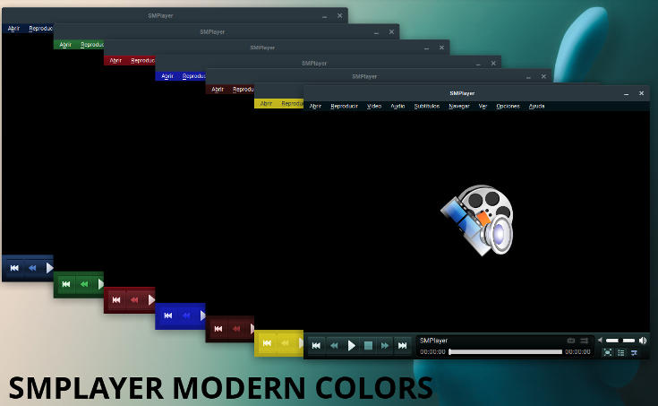Click previous track in the yellow window

tap(267, 343)
